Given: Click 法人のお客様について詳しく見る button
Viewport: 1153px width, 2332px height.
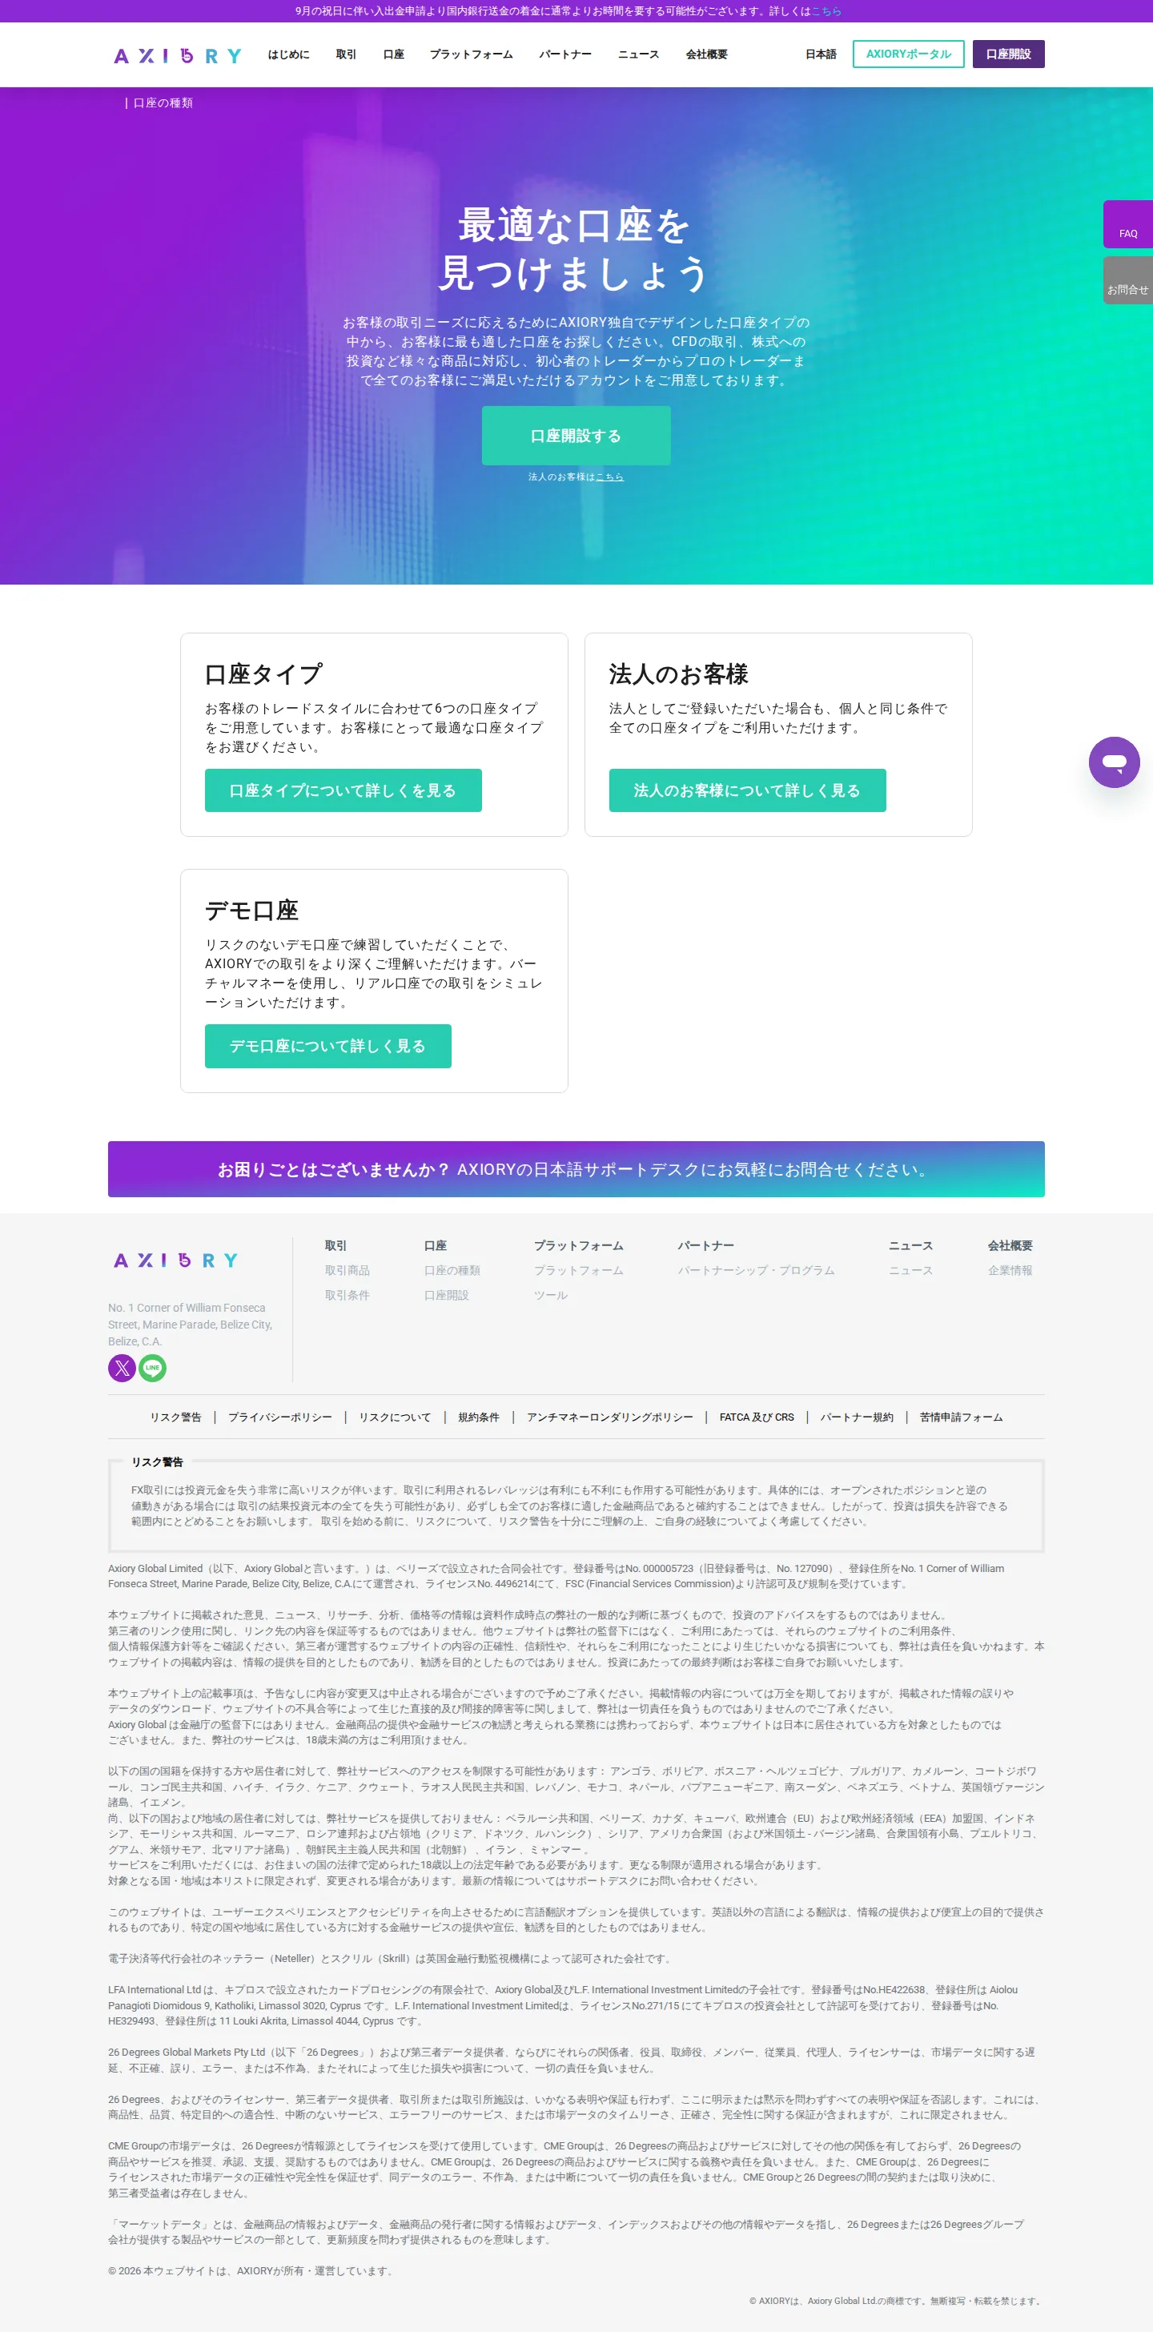Looking at the screenshot, I should (x=748, y=790).
